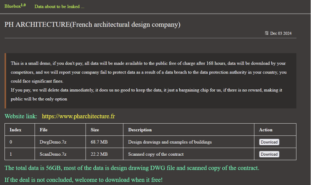Click 'Design drawings and examples of buildings' description
Viewport: 311px width, 185px height.
click(x=170, y=142)
